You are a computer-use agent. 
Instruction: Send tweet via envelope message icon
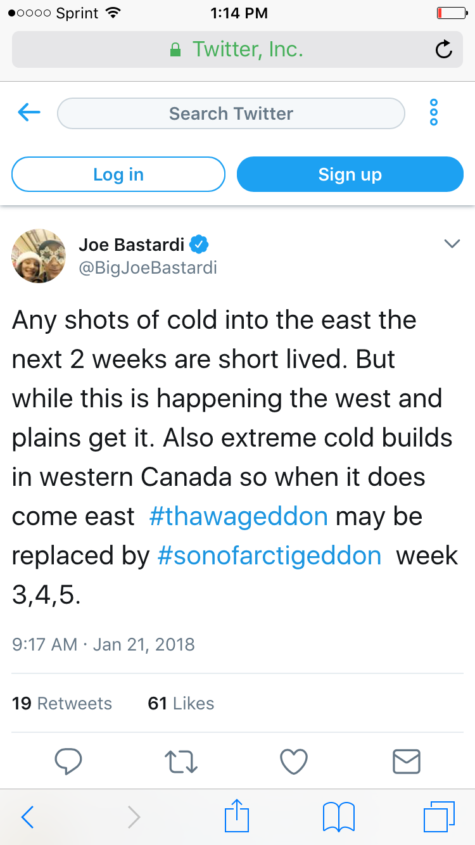pos(406,761)
